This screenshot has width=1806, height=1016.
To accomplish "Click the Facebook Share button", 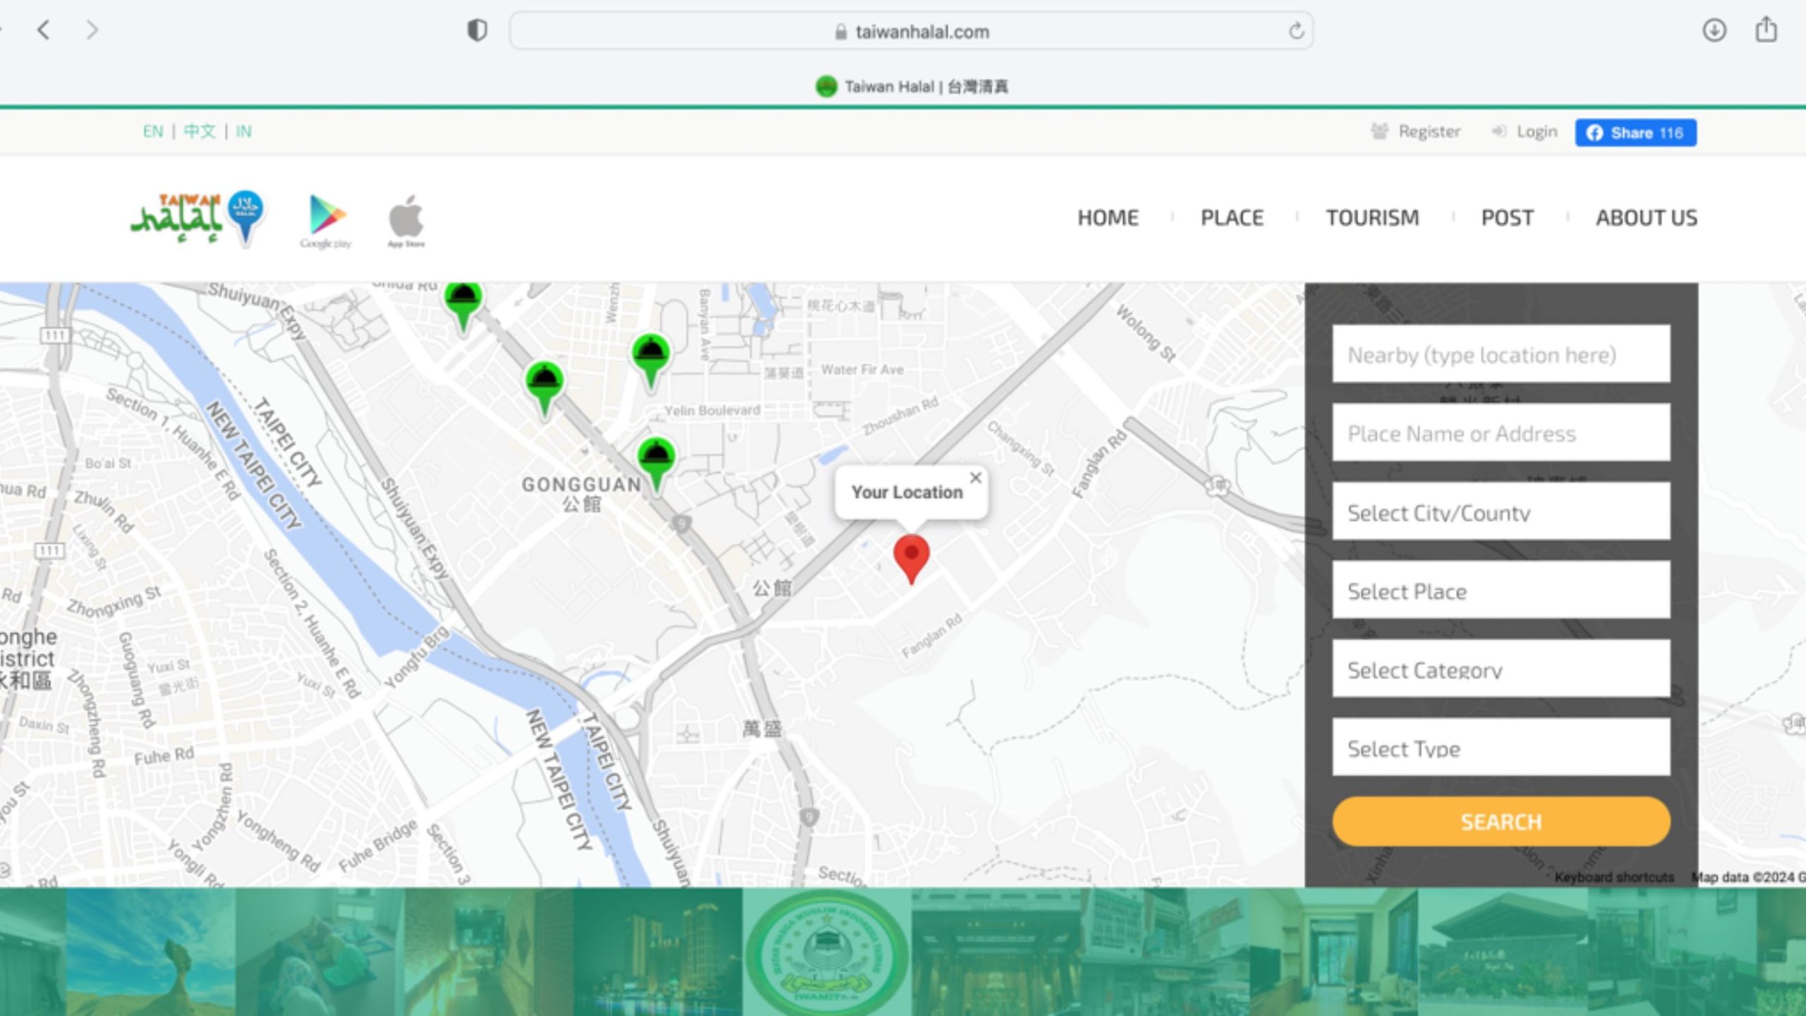I will click(1635, 133).
